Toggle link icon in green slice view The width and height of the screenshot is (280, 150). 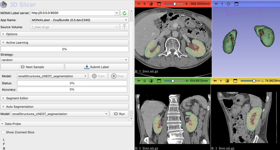click(151, 81)
